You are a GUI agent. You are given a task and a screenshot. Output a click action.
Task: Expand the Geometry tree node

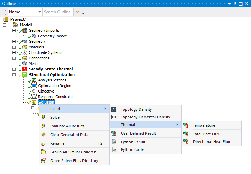[14, 41]
